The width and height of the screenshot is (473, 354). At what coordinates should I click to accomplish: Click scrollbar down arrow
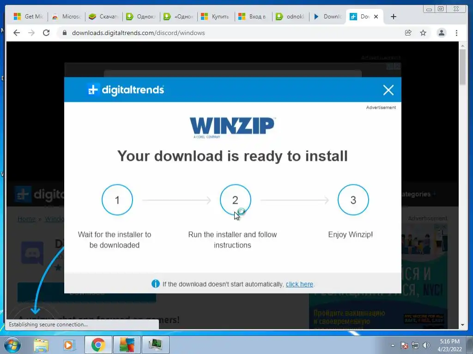tap(462, 325)
